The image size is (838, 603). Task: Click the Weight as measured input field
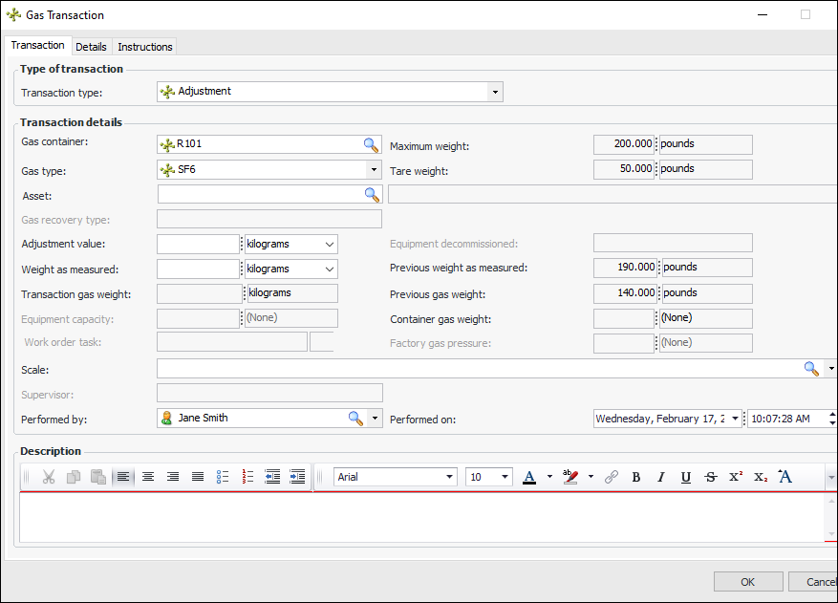(x=197, y=269)
